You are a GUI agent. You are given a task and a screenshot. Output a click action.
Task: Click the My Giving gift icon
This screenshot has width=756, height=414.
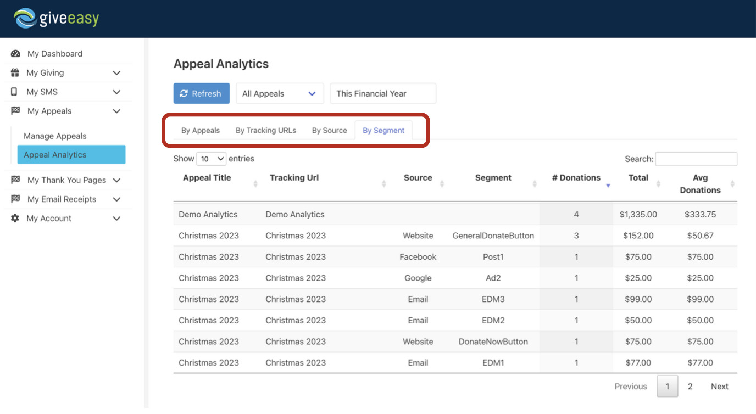click(x=15, y=73)
